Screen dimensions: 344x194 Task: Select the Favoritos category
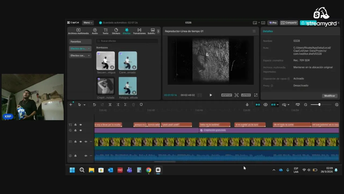(x=80, y=42)
